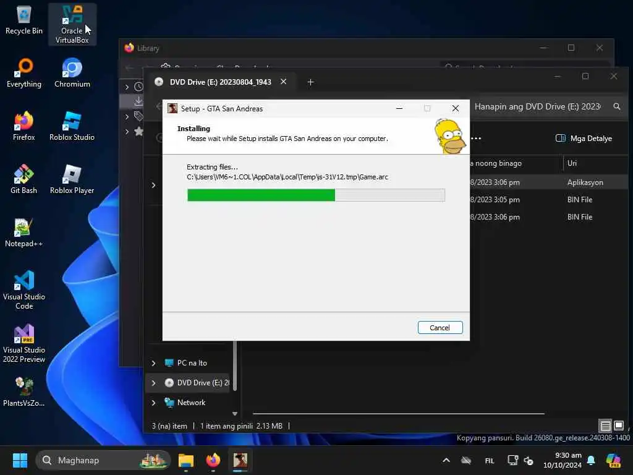Image resolution: width=633 pixels, height=475 pixels.
Task: Select the PlantsVsZombies desktop icon
Action: pos(24,392)
